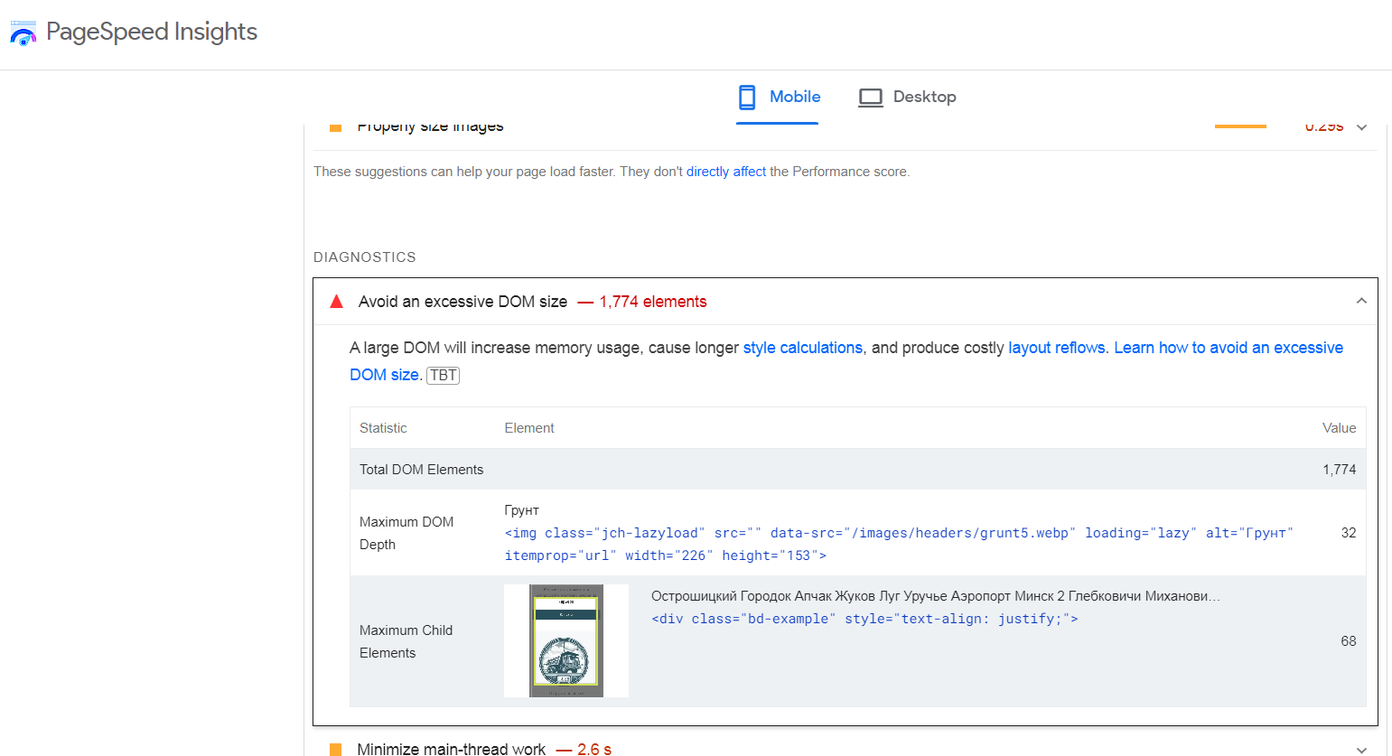Open Learn how to avoid excessive DOM link
The height and width of the screenshot is (756, 1392).
point(1228,348)
